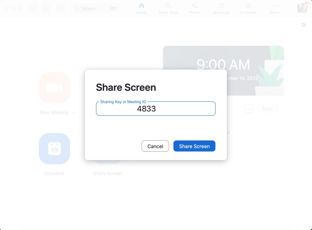Image resolution: width=312 pixels, height=230 pixels.
Task: Click the orange New Meeting camera icon
Action: [54, 88]
